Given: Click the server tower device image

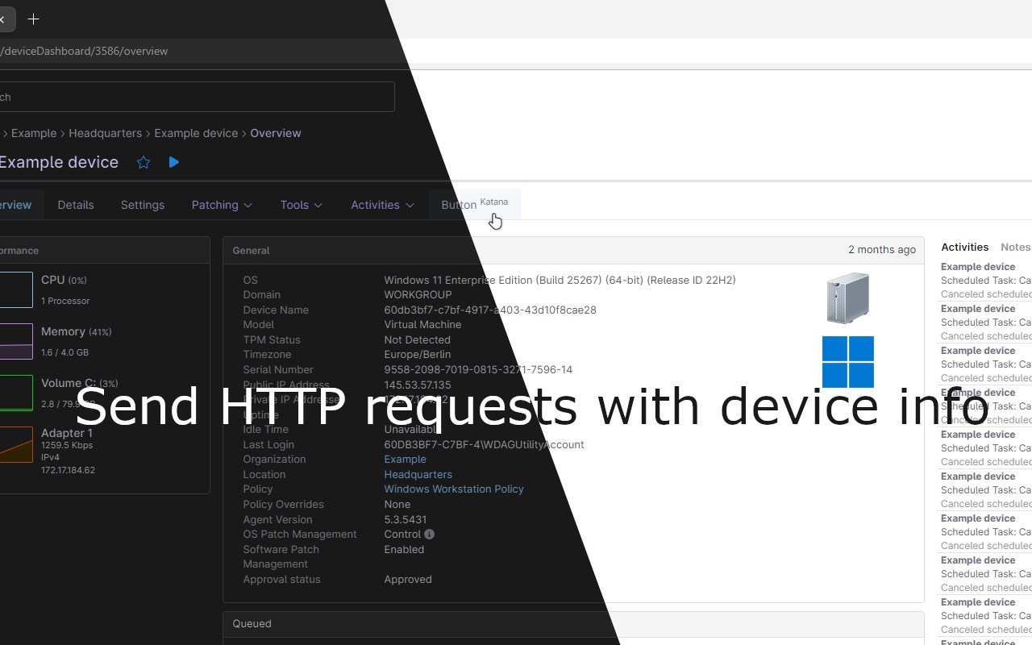Looking at the screenshot, I should click(x=848, y=298).
